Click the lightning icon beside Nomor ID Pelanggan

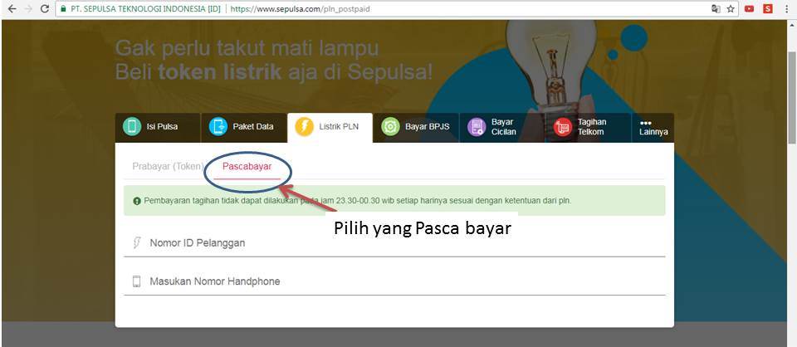[x=136, y=243]
